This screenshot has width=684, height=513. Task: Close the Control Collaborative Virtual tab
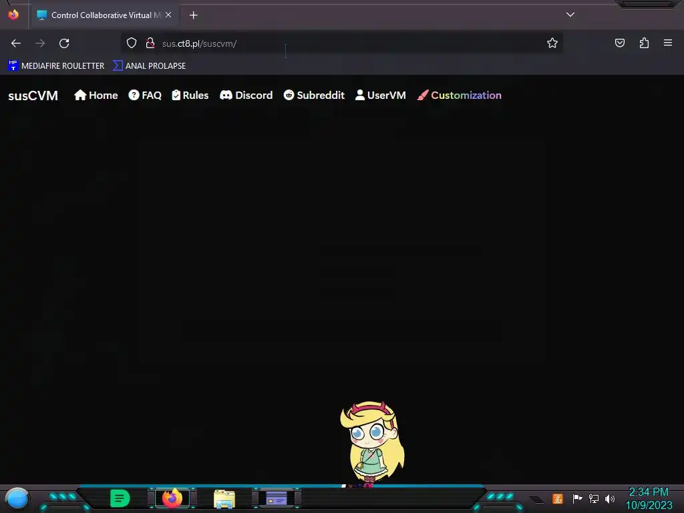tap(168, 15)
